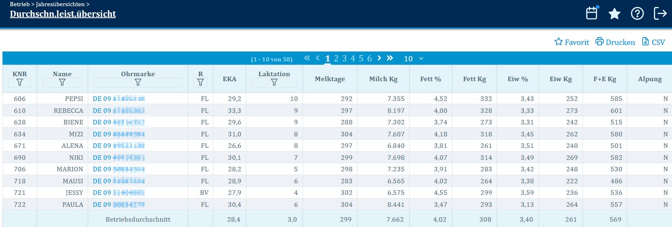The height and width of the screenshot is (227, 672).
Task: Click the logout icon
Action: point(660,14)
